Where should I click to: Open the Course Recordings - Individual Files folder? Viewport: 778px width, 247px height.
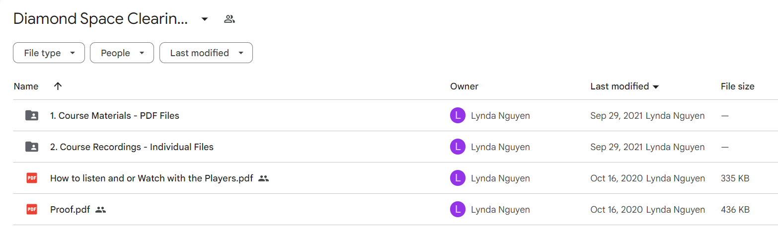click(132, 147)
